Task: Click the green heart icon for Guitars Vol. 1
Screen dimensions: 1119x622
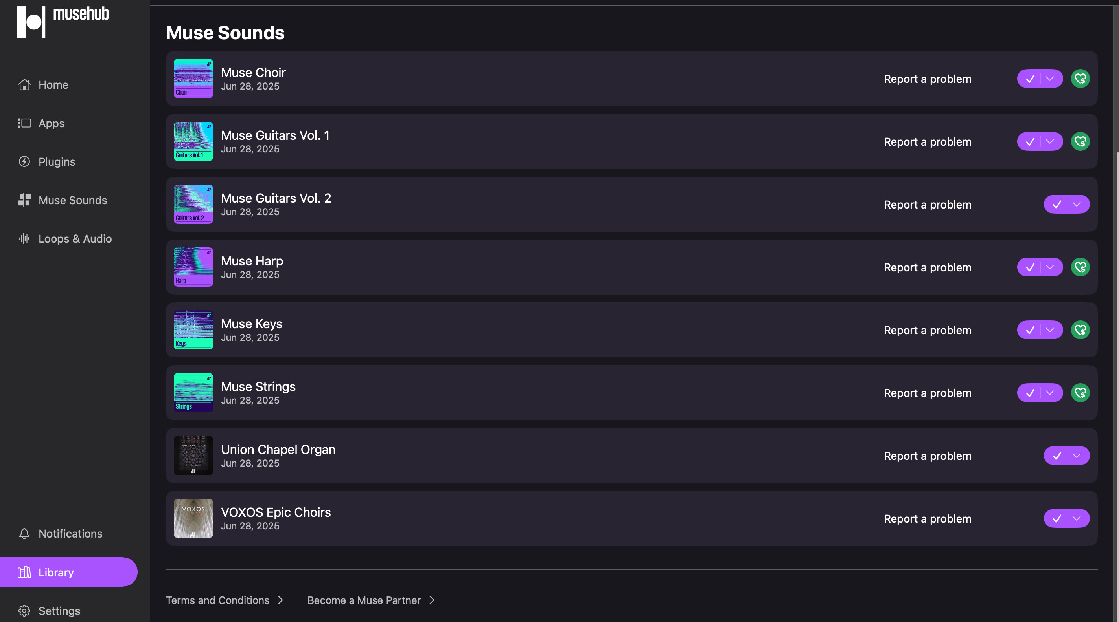Action: tap(1080, 141)
